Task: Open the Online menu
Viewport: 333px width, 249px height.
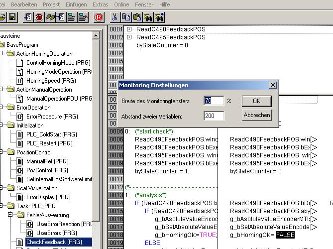Action: [x=121, y=4]
